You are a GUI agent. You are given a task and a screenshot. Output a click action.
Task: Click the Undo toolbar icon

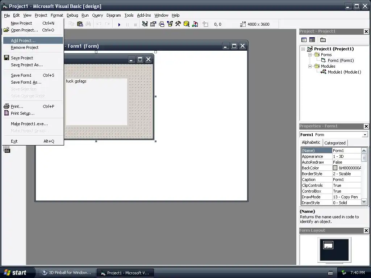tap(99, 24)
